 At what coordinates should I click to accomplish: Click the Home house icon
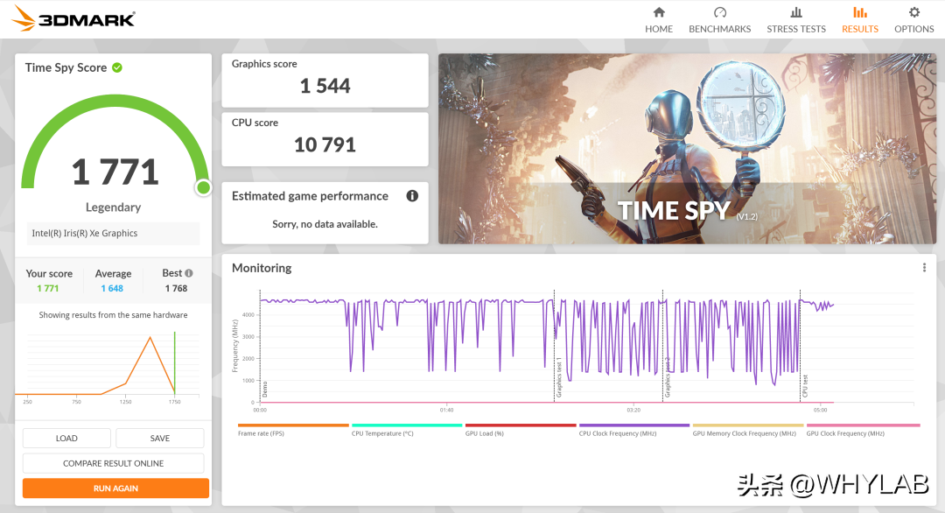pos(659,12)
